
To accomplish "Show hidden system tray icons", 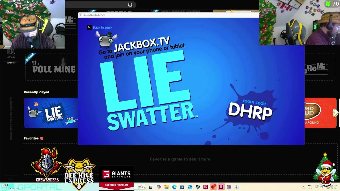I will [303, 187].
